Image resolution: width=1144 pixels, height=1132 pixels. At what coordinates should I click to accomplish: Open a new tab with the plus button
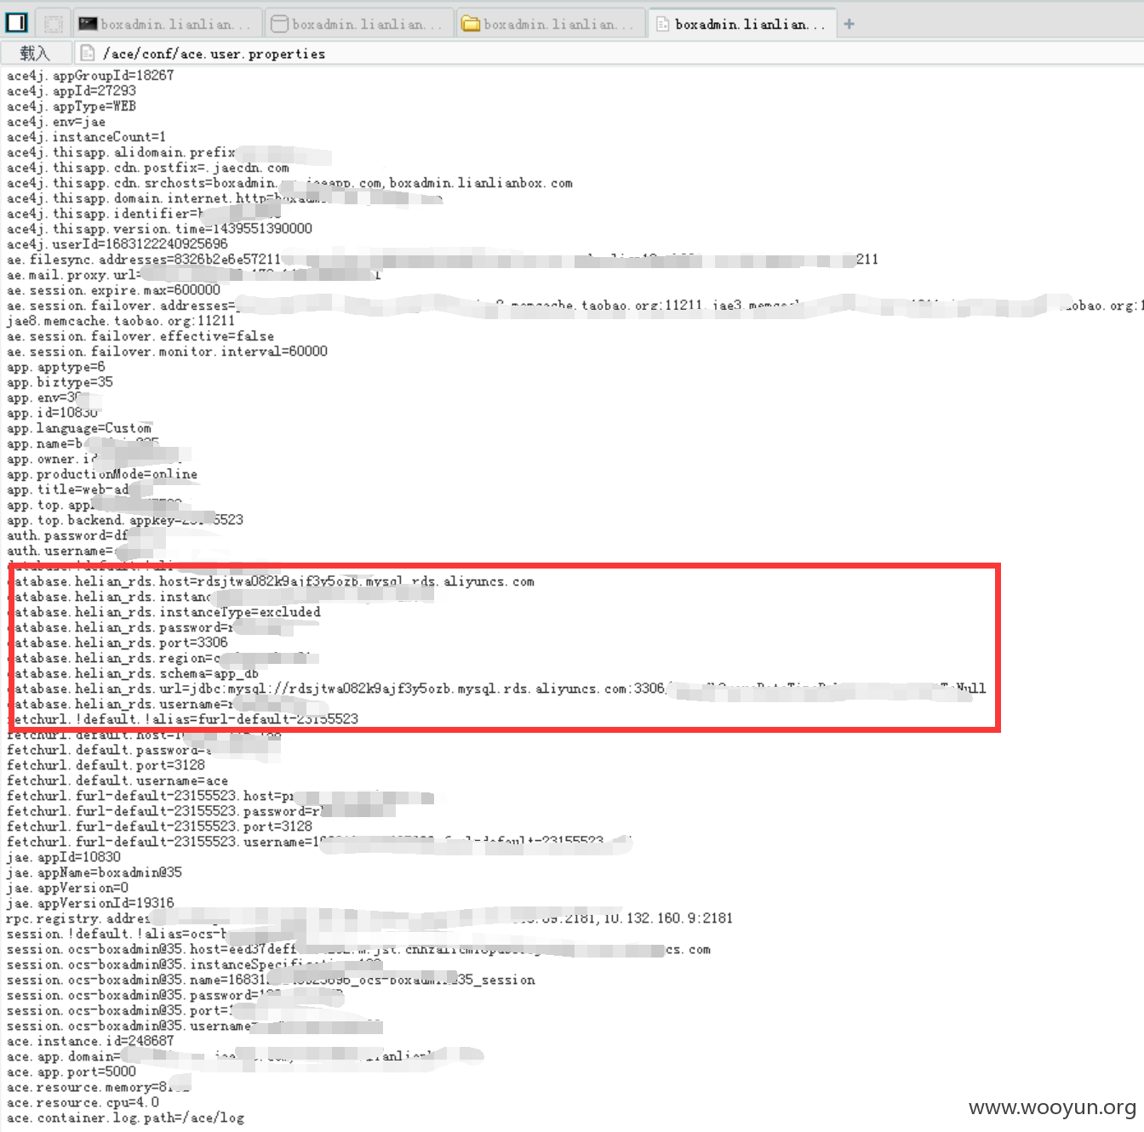(x=849, y=24)
